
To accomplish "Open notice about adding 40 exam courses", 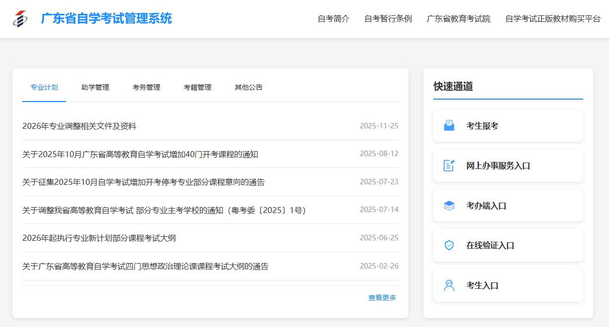I will coord(140,155).
